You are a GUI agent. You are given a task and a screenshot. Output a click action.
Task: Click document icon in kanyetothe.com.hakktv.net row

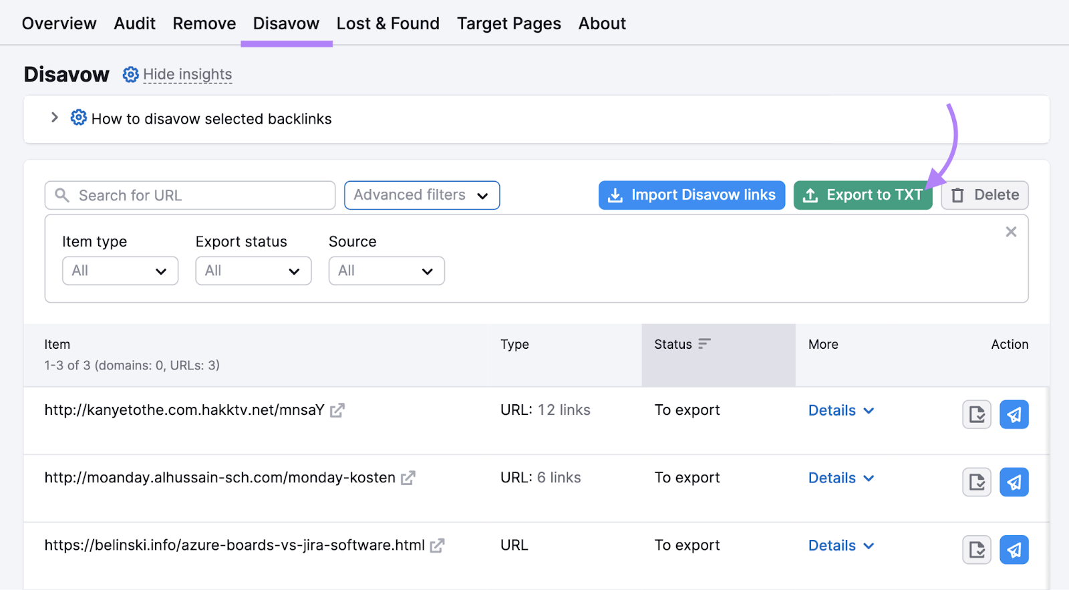coord(977,414)
